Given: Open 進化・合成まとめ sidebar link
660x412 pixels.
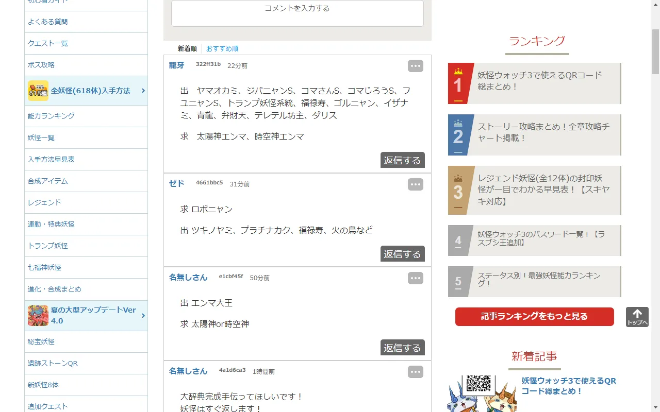Looking at the screenshot, I should pyautogui.click(x=86, y=289).
